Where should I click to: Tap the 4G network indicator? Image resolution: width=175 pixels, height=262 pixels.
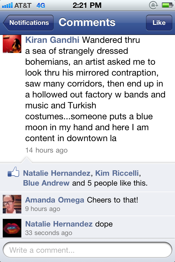40,5
